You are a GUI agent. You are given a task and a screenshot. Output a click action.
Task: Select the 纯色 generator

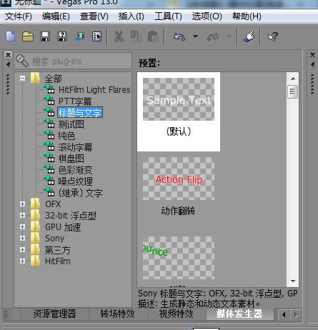66,136
